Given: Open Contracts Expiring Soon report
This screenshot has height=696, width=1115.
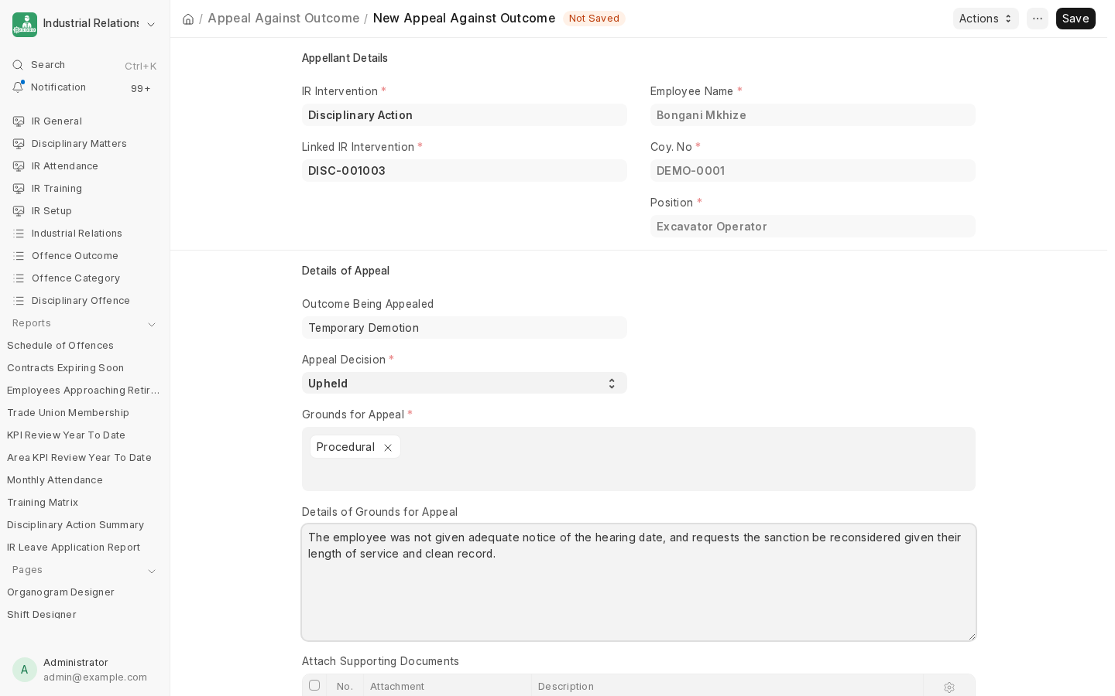Looking at the screenshot, I should [65, 368].
